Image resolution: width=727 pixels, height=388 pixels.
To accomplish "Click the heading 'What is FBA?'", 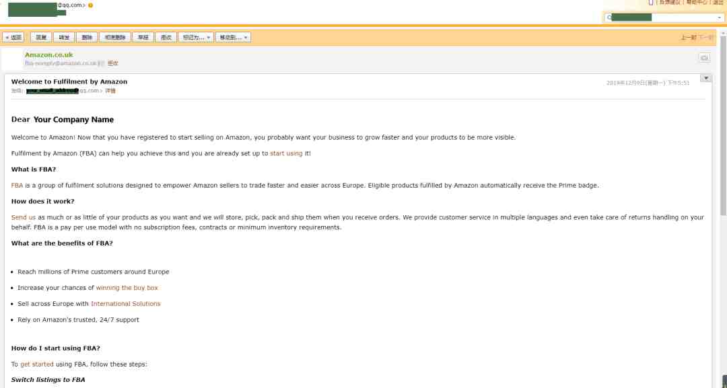I will tap(34, 169).
